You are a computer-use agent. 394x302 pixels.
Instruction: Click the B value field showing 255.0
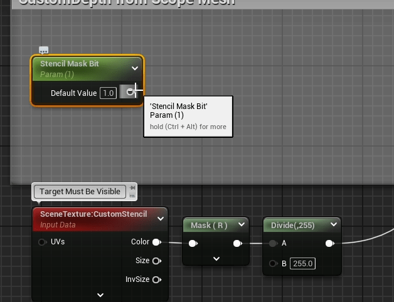[x=302, y=264]
